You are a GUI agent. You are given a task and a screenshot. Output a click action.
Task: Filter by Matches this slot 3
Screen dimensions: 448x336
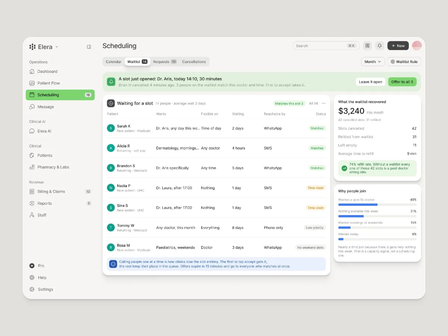tap(289, 103)
